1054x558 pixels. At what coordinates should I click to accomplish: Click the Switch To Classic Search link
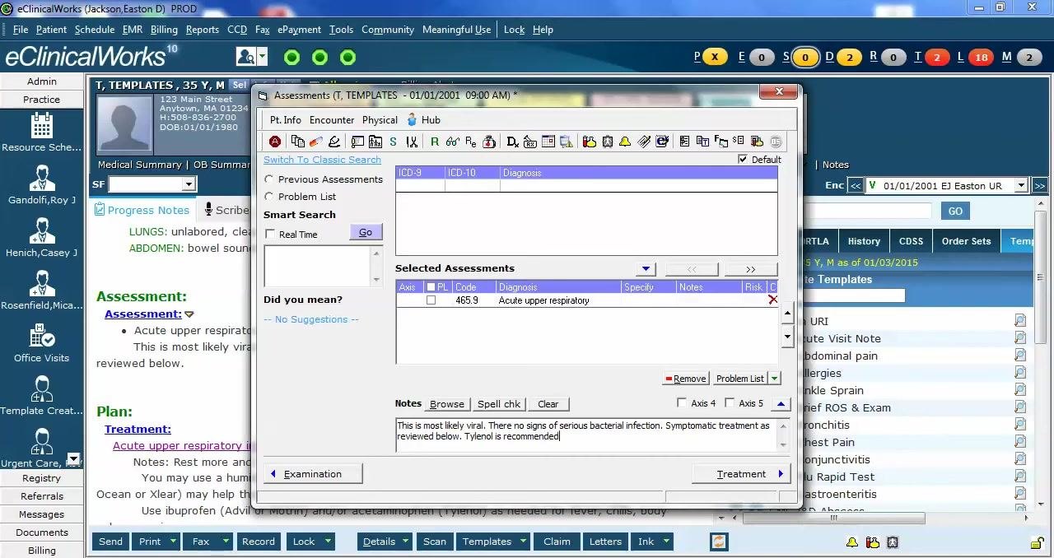tap(322, 160)
